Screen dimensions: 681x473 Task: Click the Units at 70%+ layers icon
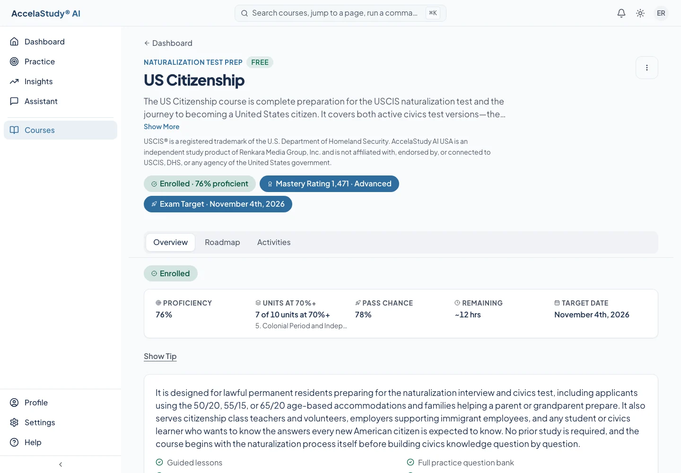[258, 303]
